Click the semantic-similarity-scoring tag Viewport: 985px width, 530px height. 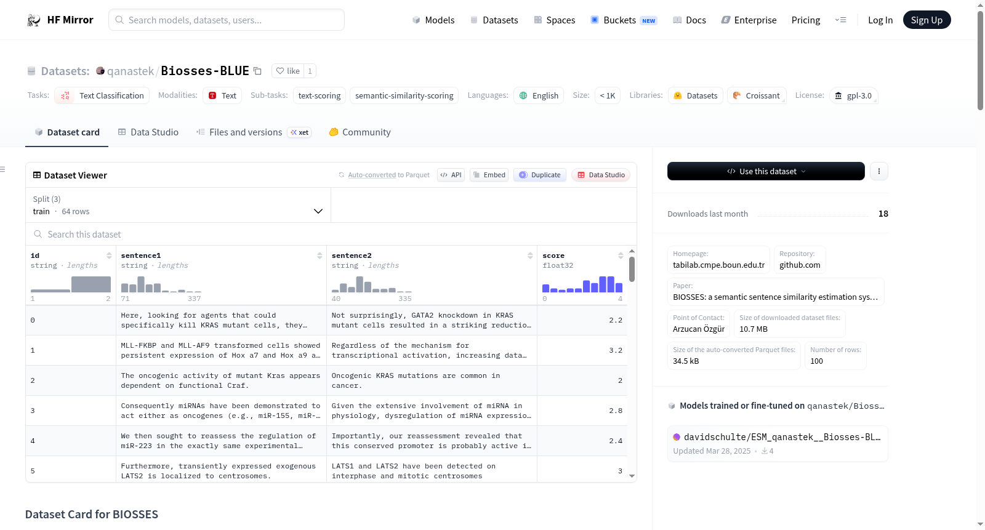click(404, 95)
